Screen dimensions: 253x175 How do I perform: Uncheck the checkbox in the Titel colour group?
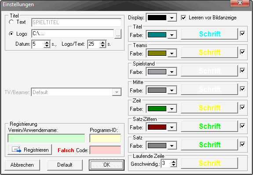click(242, 33)
